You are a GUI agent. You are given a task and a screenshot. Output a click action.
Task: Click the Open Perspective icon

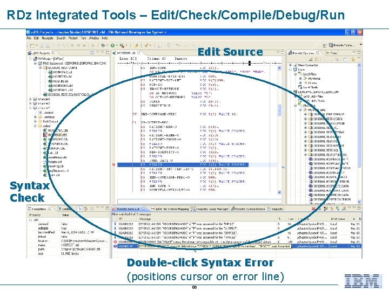[x=325, y=45]
